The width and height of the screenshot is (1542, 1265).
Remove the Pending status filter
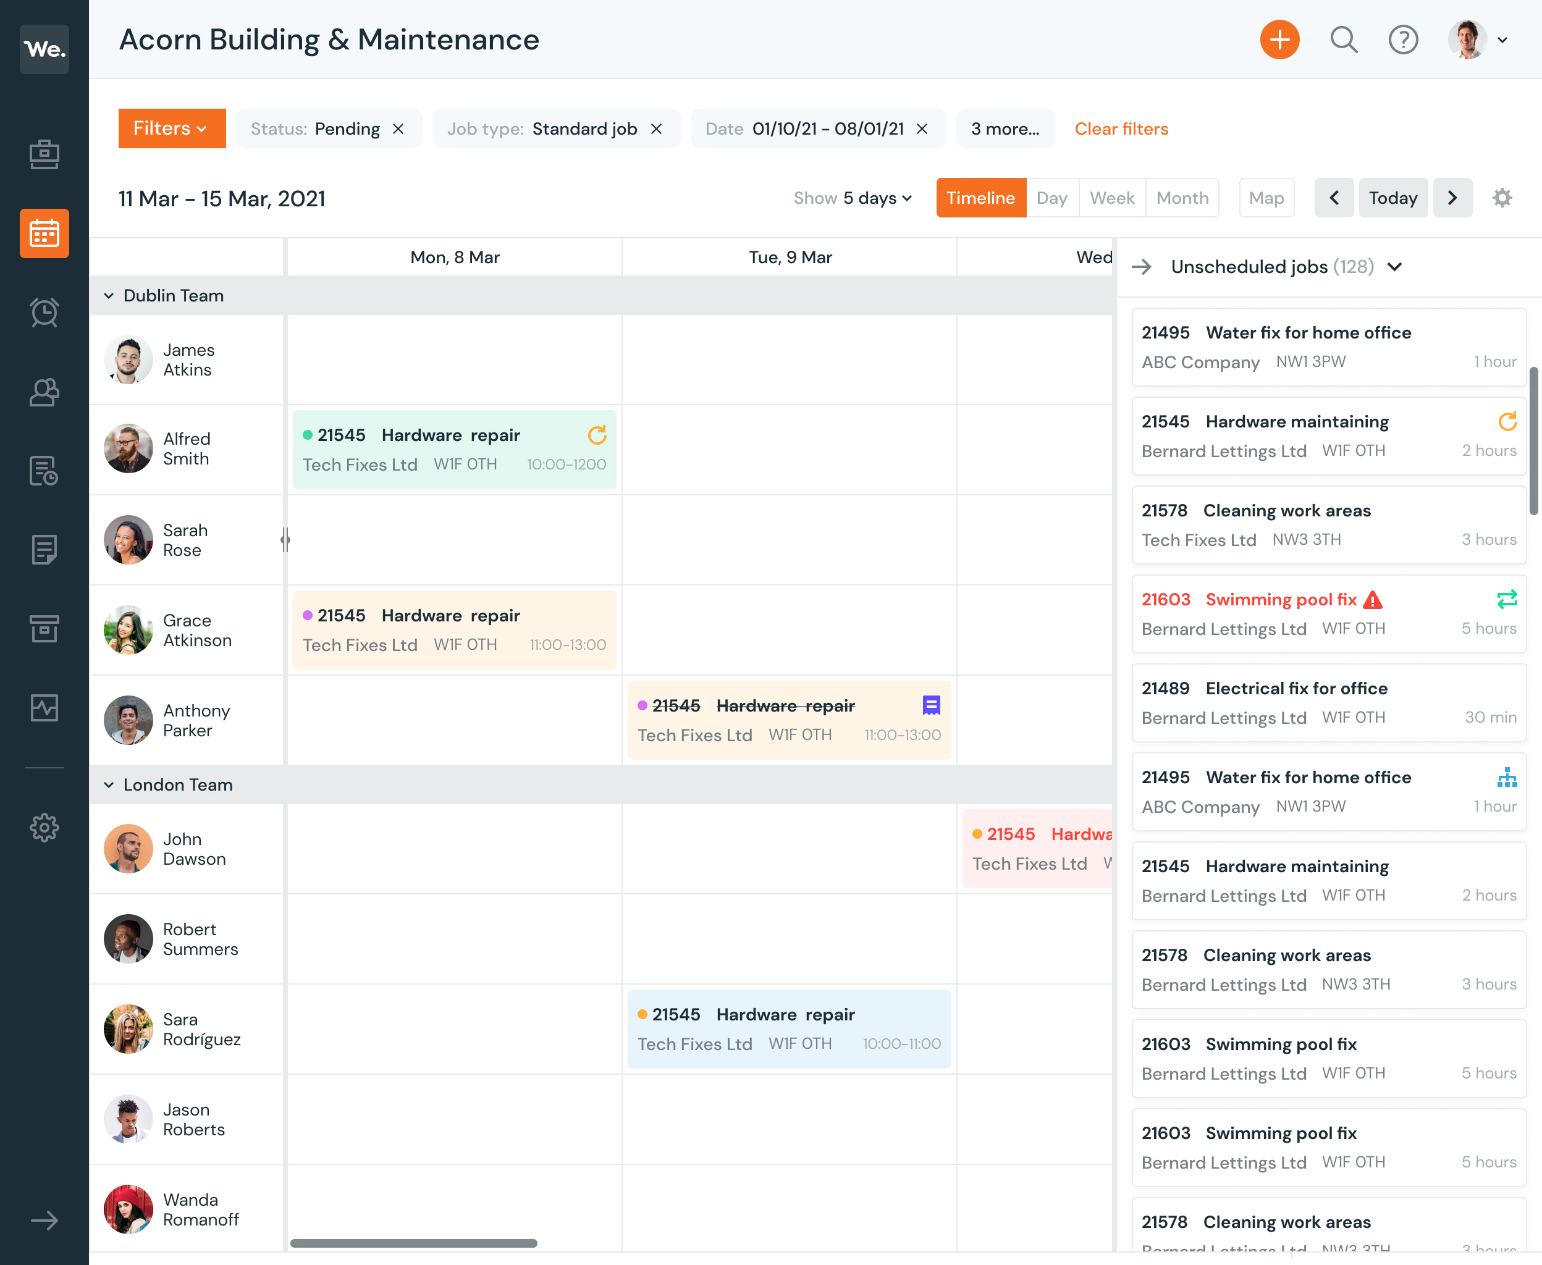[400, 128]
